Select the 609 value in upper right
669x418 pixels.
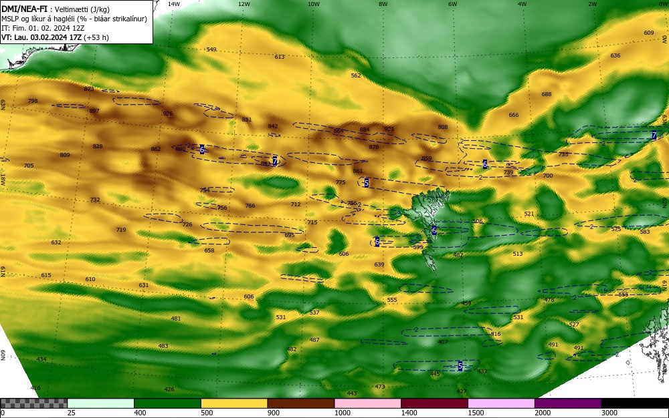point(648,33)
